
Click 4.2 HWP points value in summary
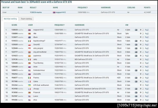coord(147,12)
